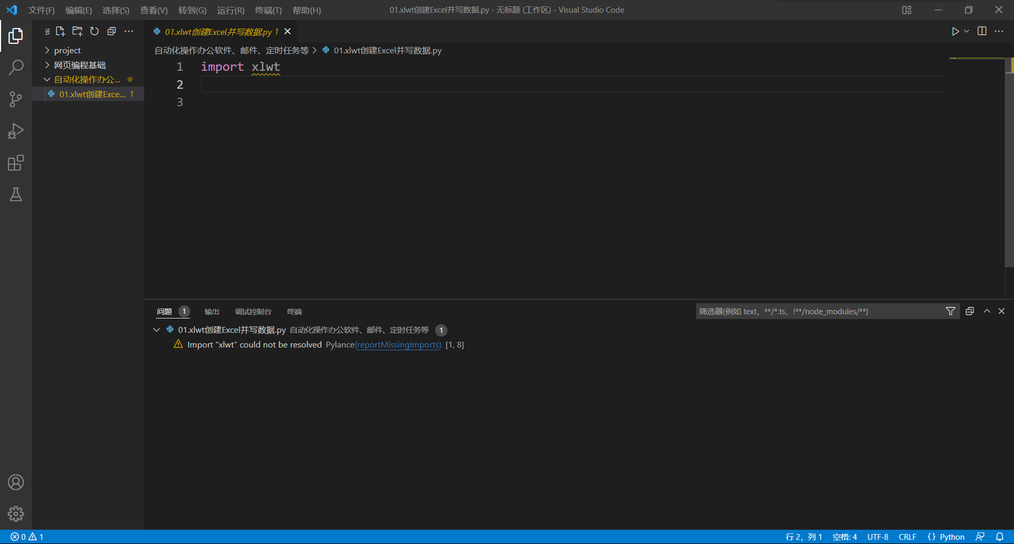Viewport: 1014px width, 544px height.
Task: Customize layout icon in title bar
Action: [907, 10]
